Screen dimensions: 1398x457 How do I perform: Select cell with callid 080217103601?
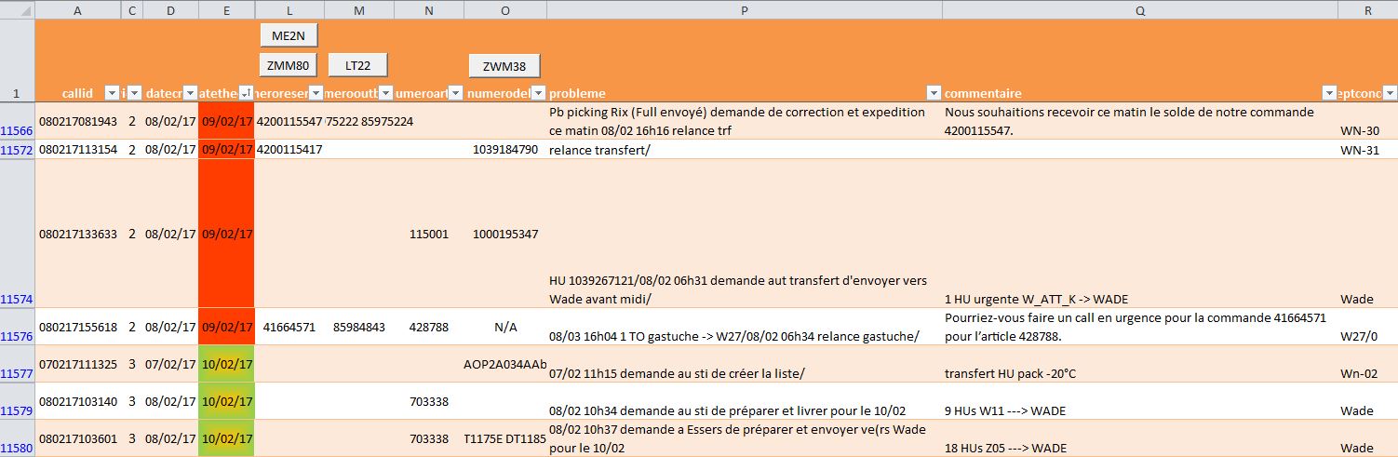78,438
